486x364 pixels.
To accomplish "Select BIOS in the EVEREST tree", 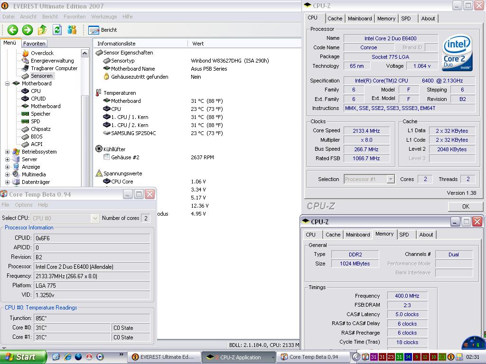I will [37, 136].
